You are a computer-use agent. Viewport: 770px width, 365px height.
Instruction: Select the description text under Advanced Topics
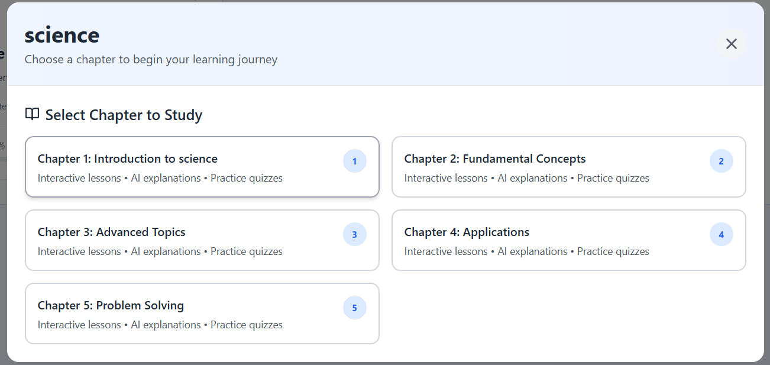pyautogui.click(x=160, y=251)
